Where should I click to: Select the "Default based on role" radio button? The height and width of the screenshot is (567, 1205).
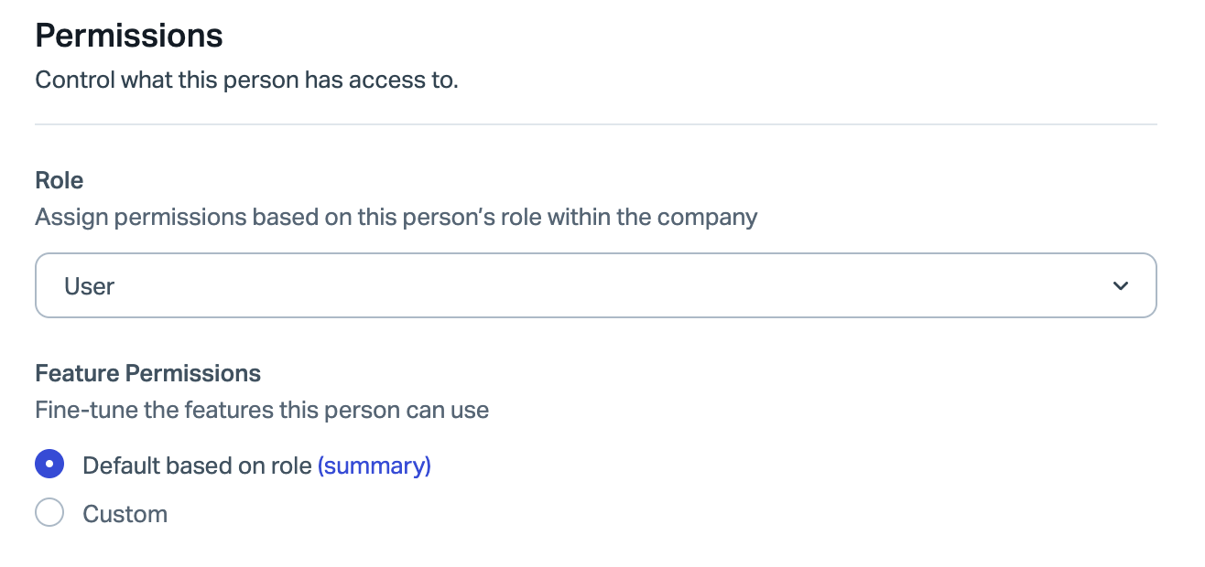click(x=49, y=465)
